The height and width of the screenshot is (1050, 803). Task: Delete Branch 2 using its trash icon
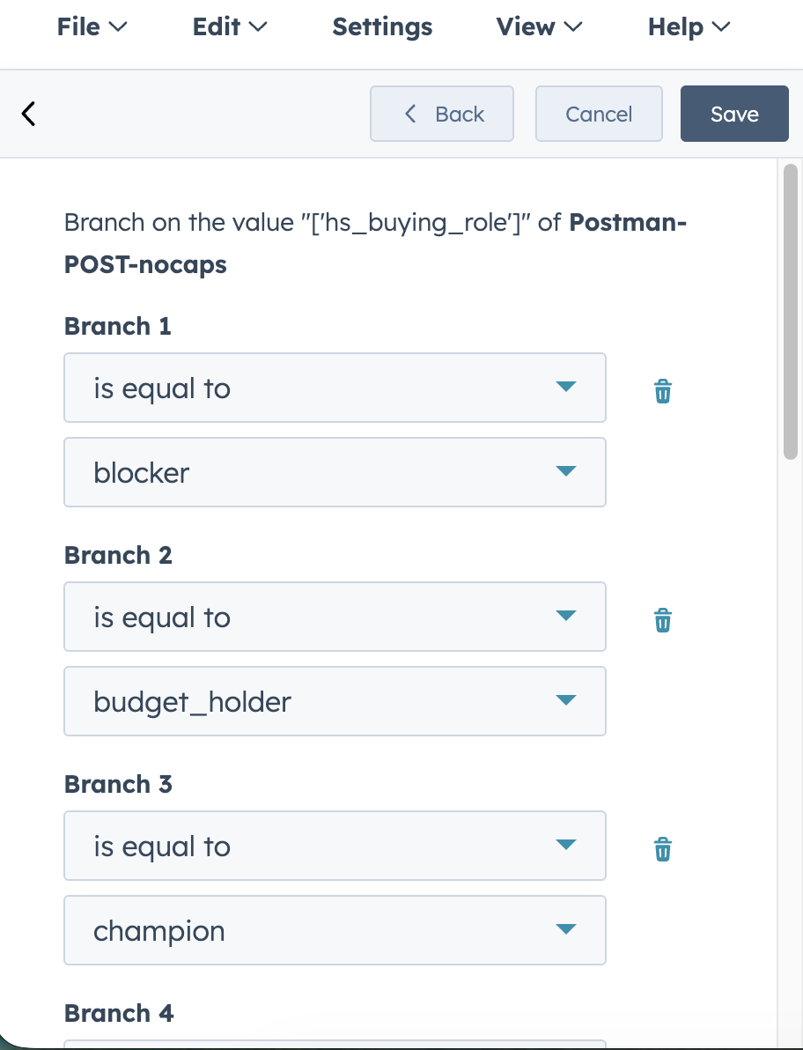(662, 620)
